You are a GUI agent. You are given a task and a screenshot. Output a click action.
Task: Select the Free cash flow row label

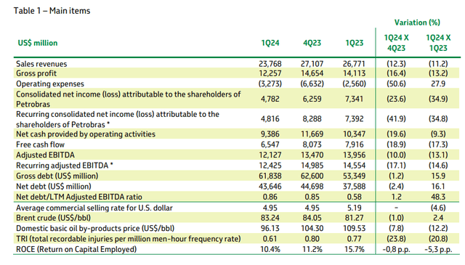[x=41, y=144]
